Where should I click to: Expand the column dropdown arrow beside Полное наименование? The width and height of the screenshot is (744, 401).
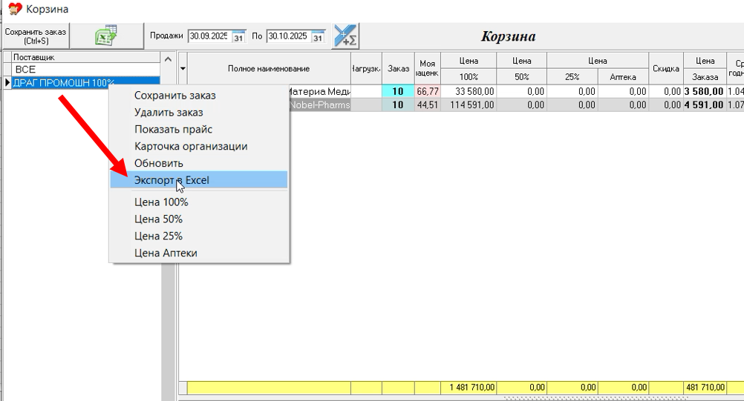coord(183,68)
